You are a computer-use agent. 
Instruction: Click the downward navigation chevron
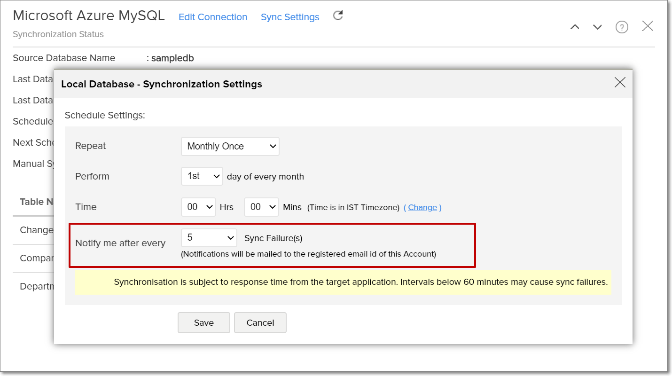pos(597,27)
